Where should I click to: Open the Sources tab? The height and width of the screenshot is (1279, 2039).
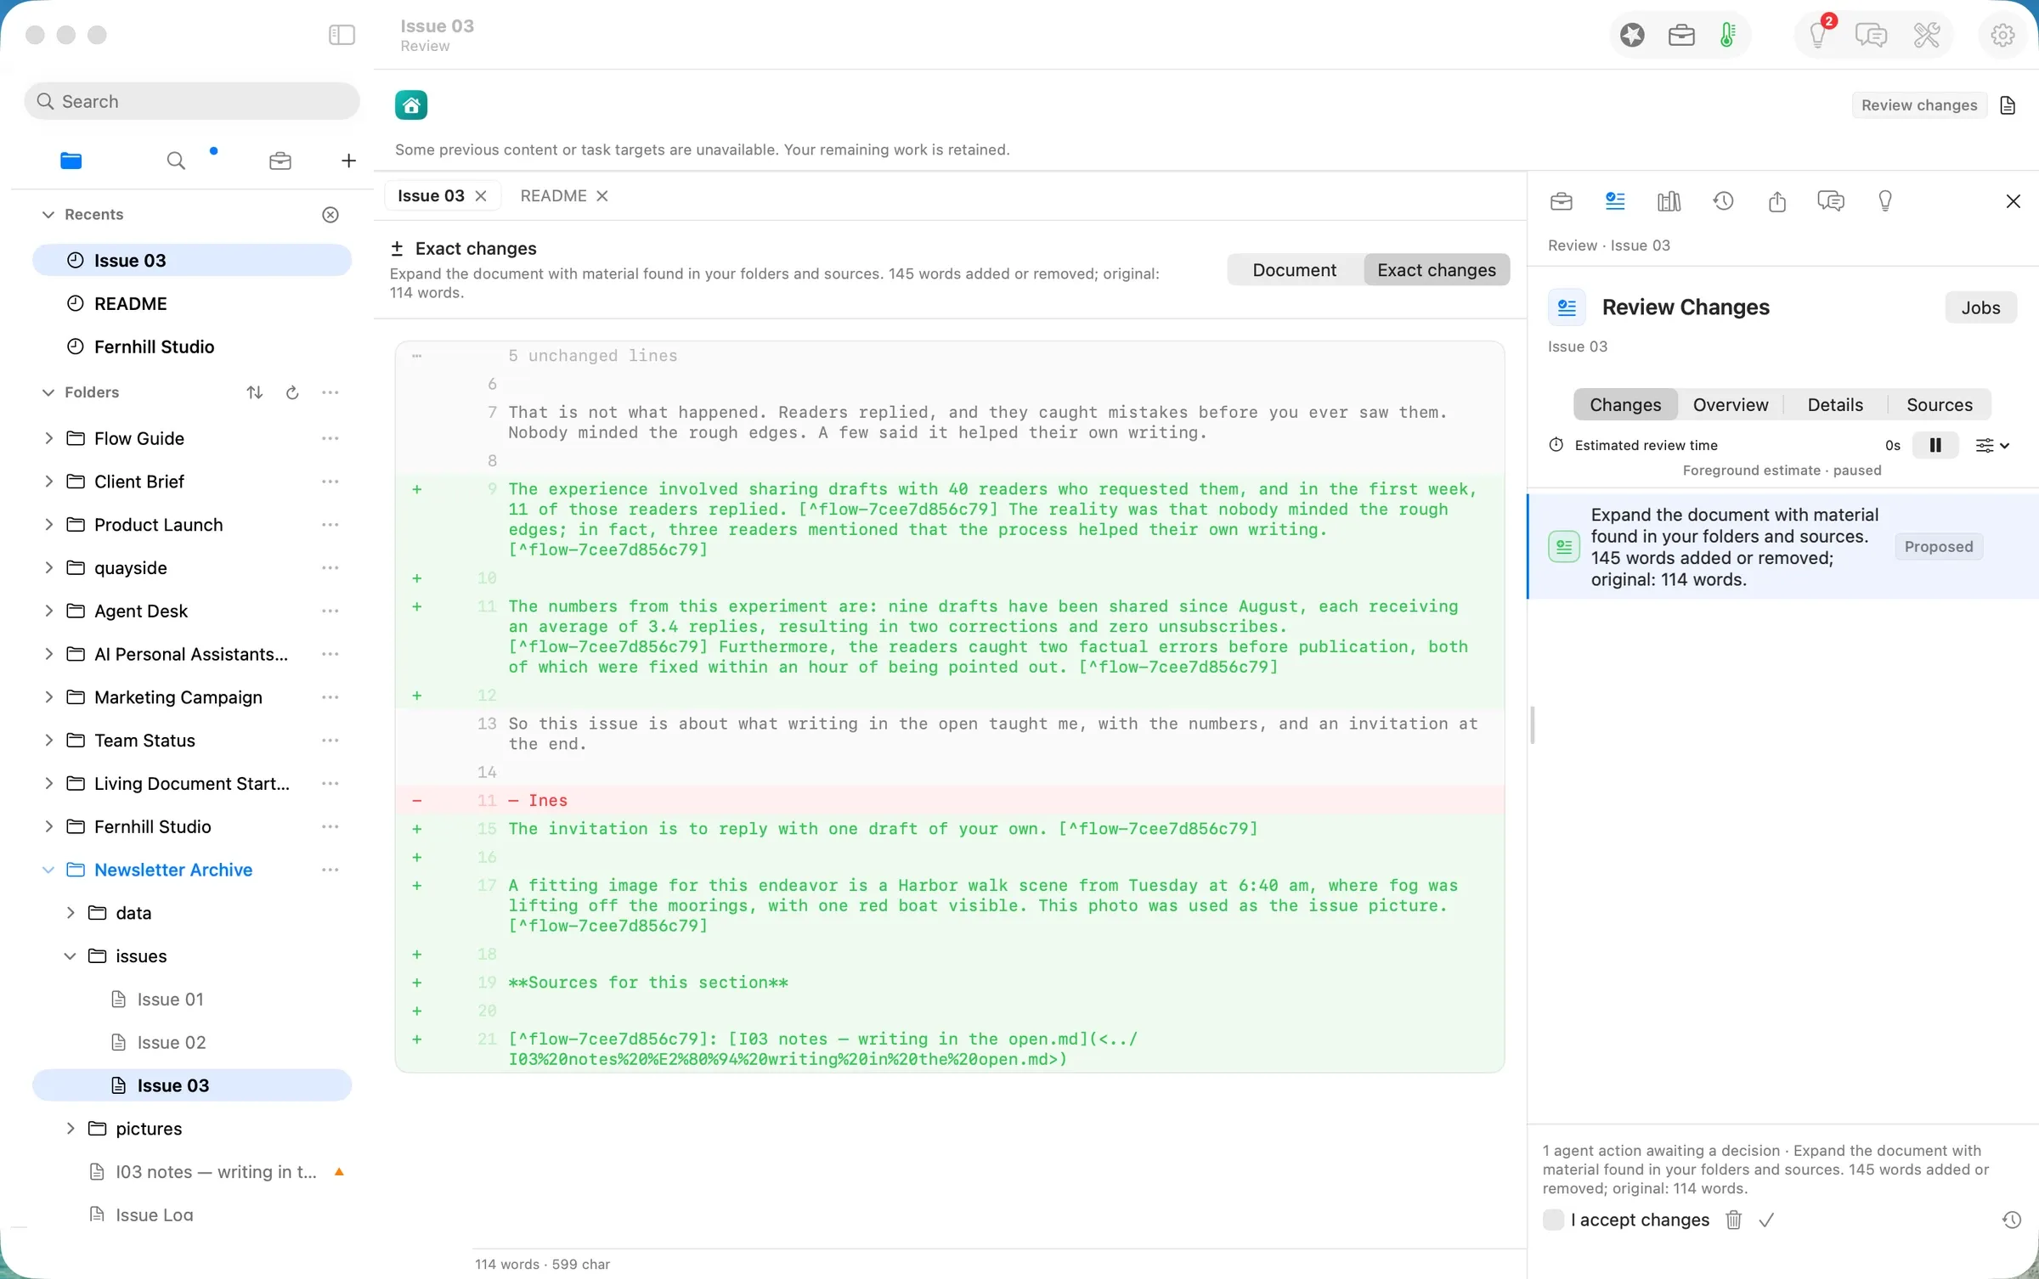[x=1939, y=405]
